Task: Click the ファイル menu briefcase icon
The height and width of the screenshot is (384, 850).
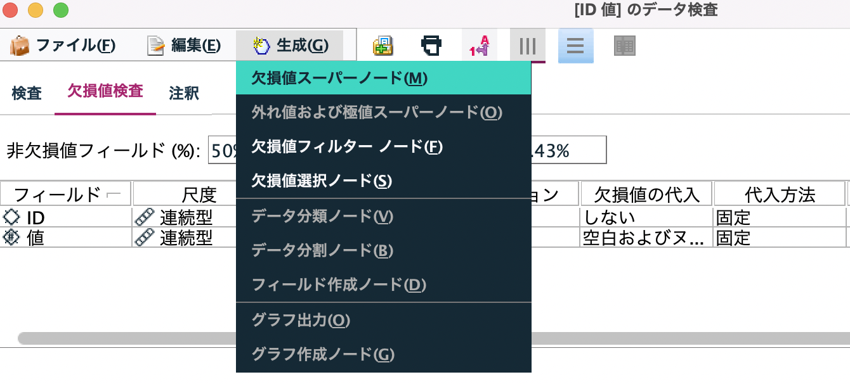Action: [19, 45]
